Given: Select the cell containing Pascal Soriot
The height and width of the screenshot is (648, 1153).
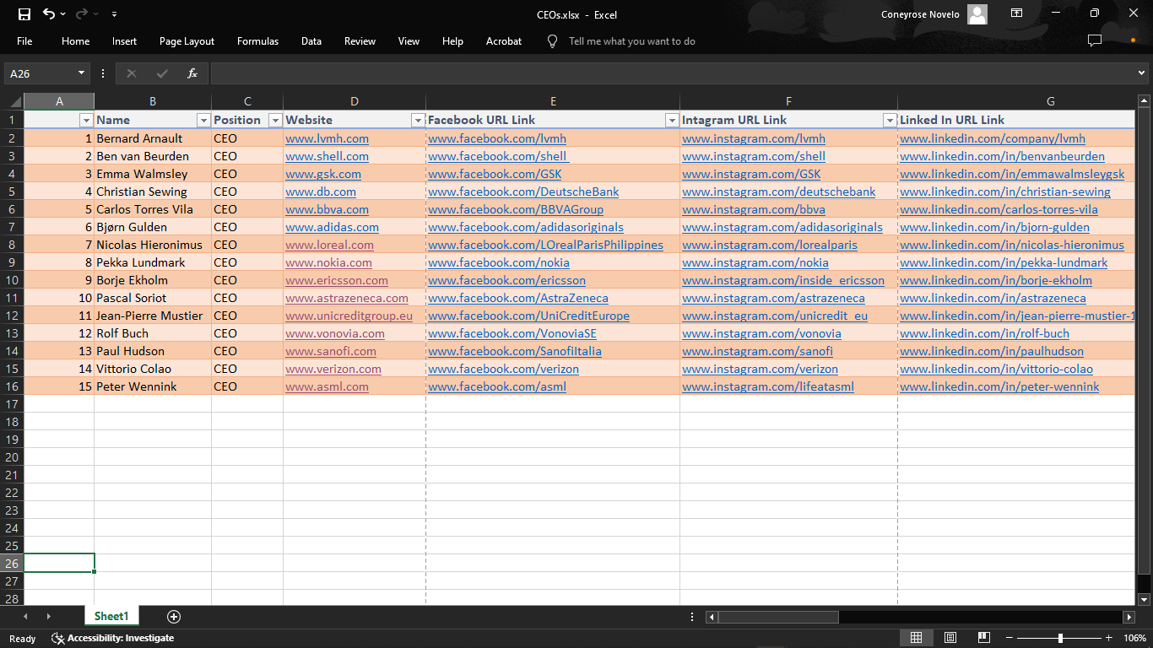Looking at the screenshot, I should pyautogui.click(x=153, y=298).
